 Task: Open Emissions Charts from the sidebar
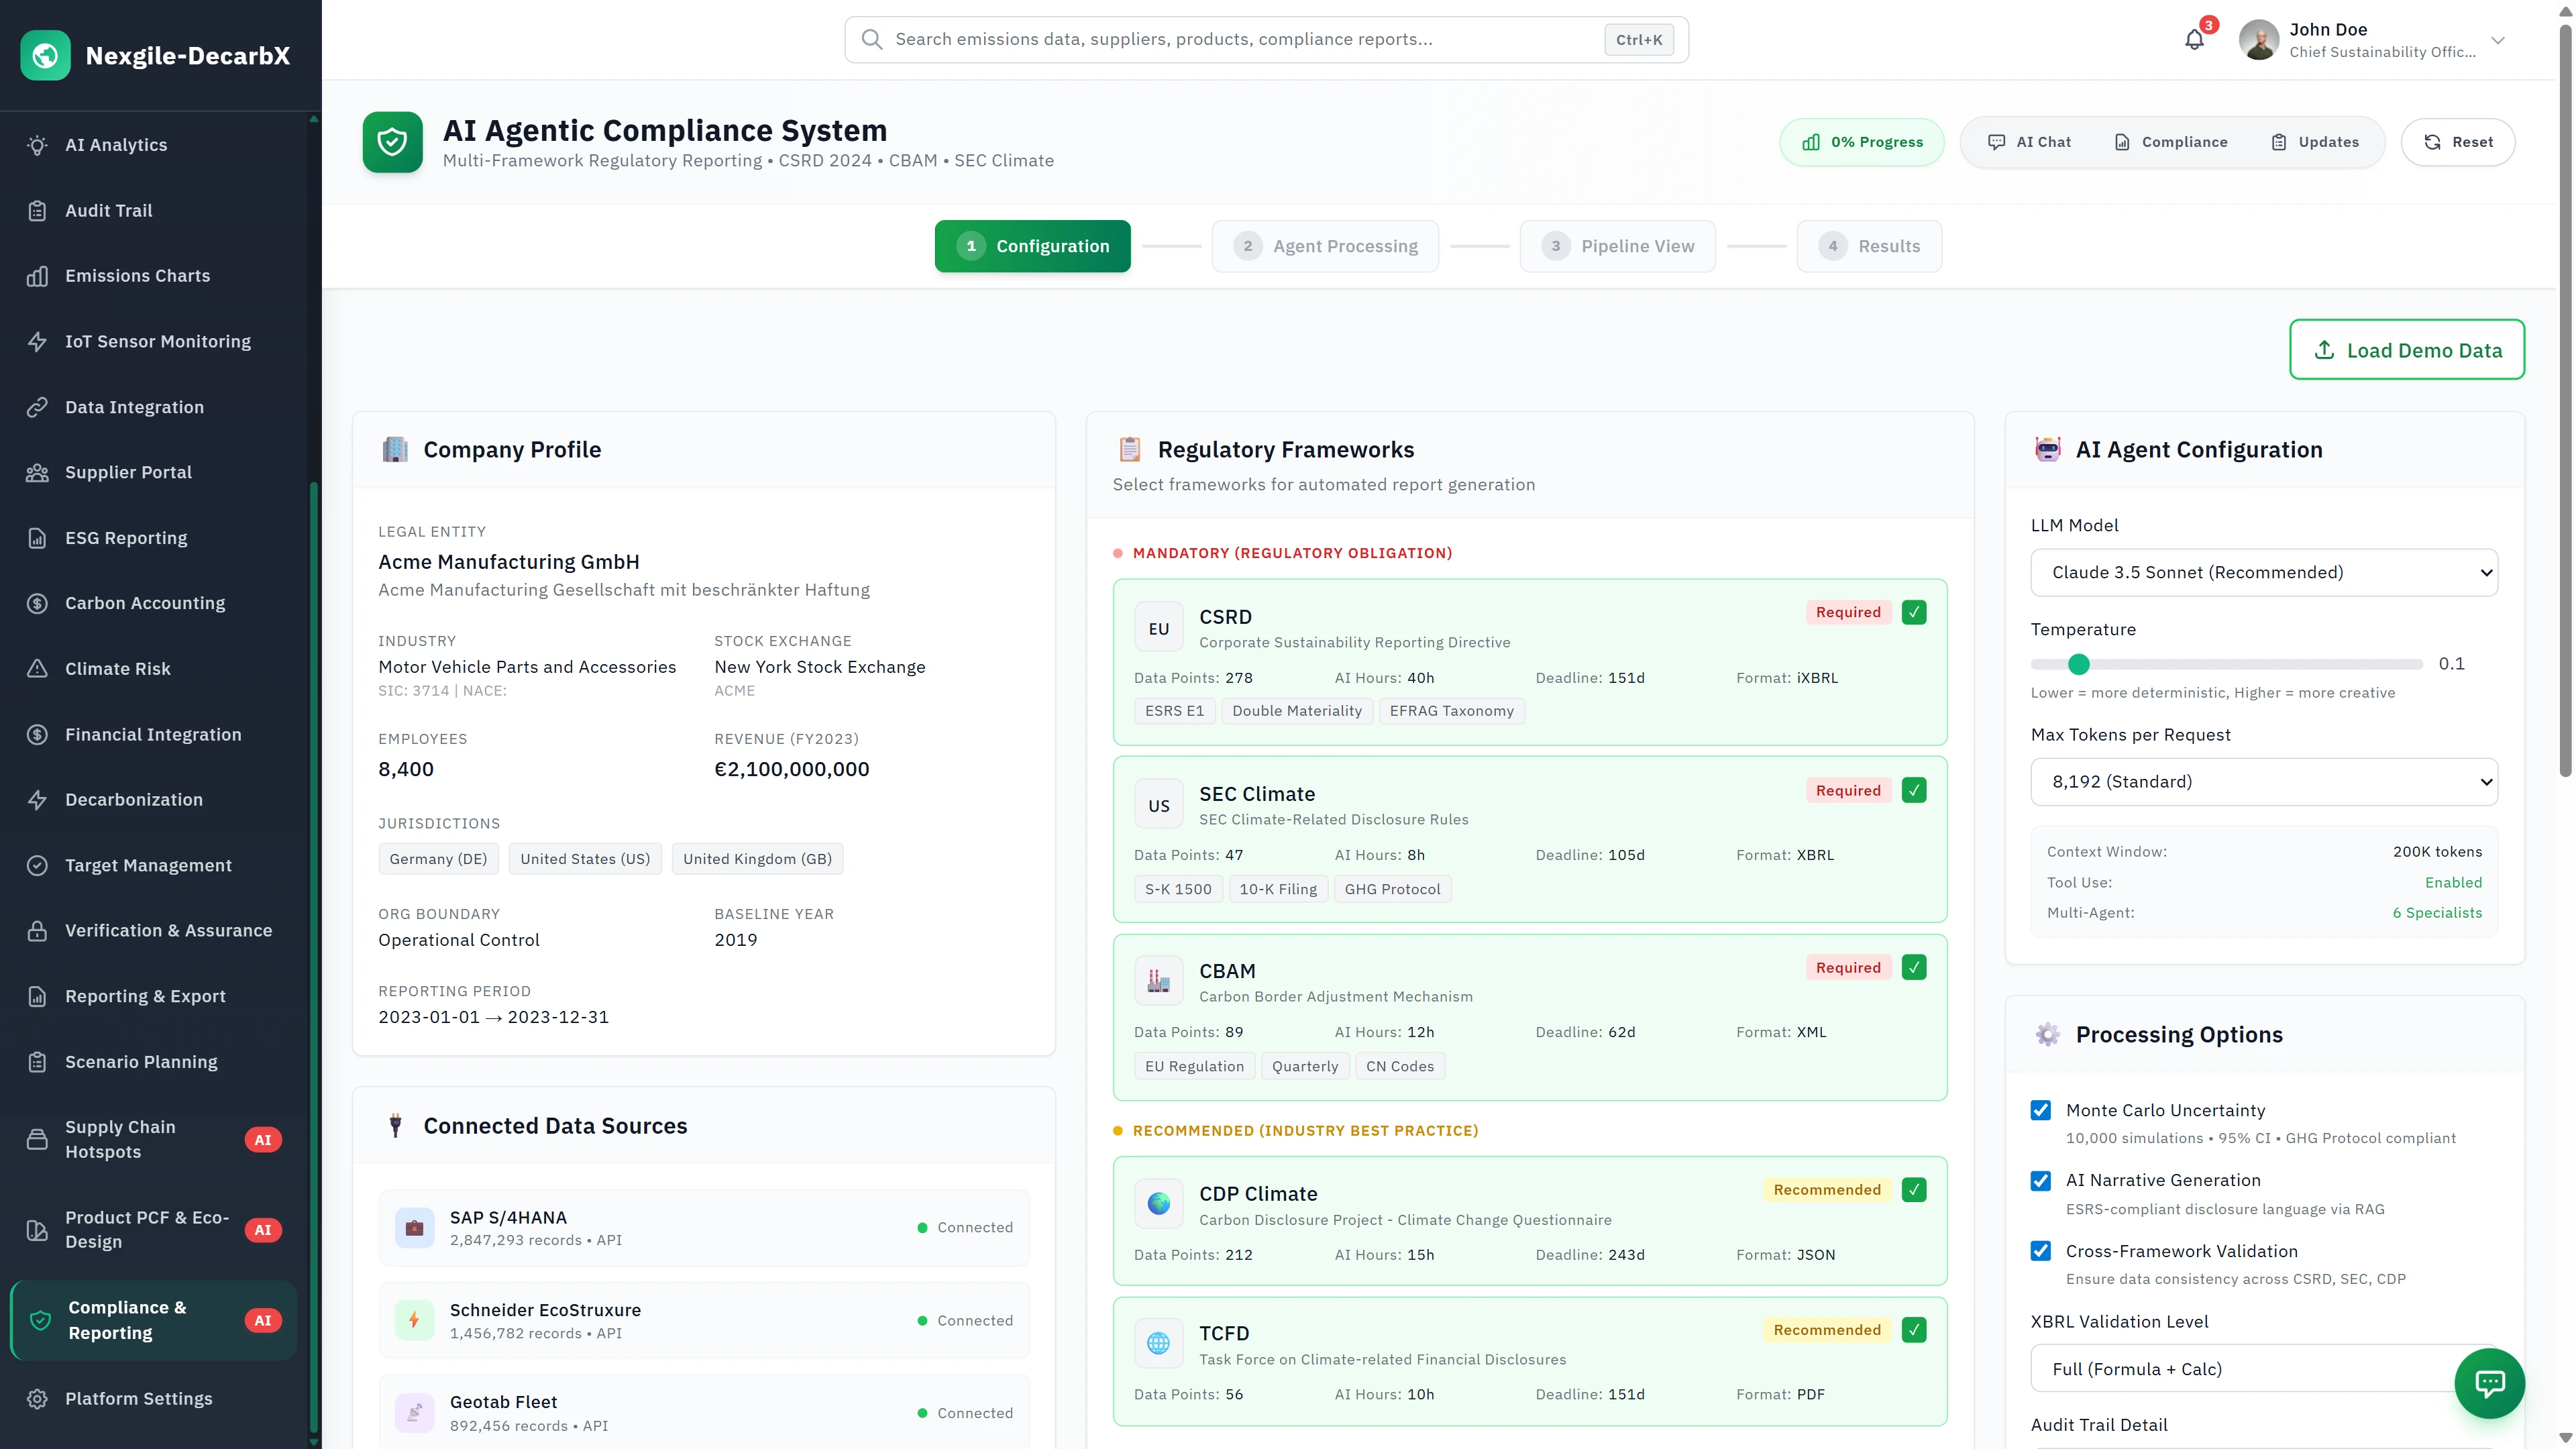(137, 276)
